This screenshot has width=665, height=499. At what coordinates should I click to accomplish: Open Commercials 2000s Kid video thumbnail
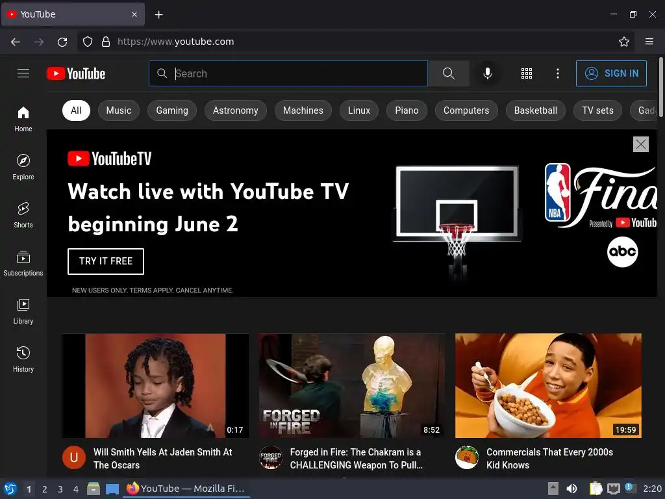point(548,386)
